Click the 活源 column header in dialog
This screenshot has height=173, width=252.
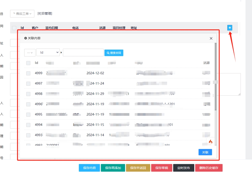[206, 63]
